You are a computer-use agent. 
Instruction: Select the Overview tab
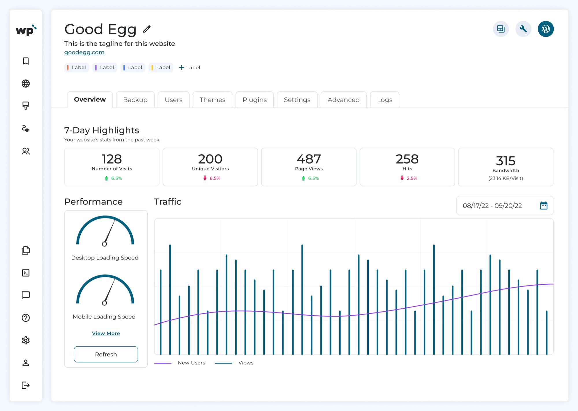click(x=90, y=100)
